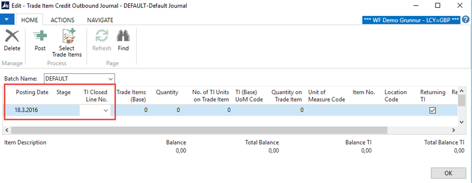The image size is (472, 183).
Task: Confirm with the OK button
Action: coord(447,174)
